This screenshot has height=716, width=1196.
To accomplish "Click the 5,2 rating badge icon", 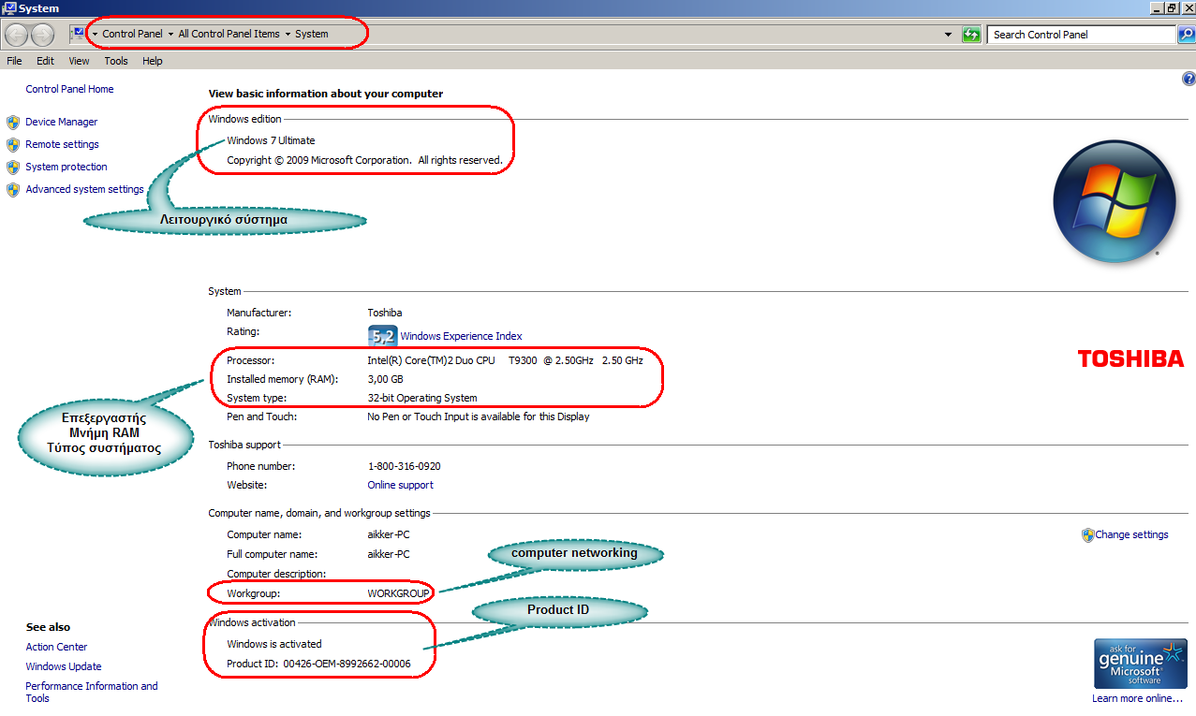I will [x=382, y=336].
